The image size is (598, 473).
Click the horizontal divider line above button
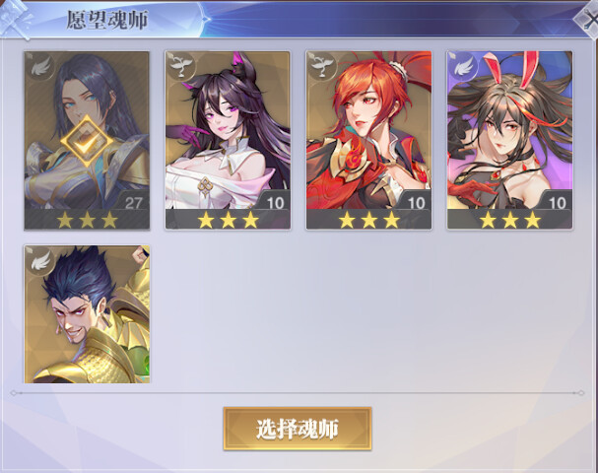(298, 393)
